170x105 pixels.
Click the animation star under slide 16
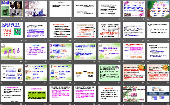26,62
